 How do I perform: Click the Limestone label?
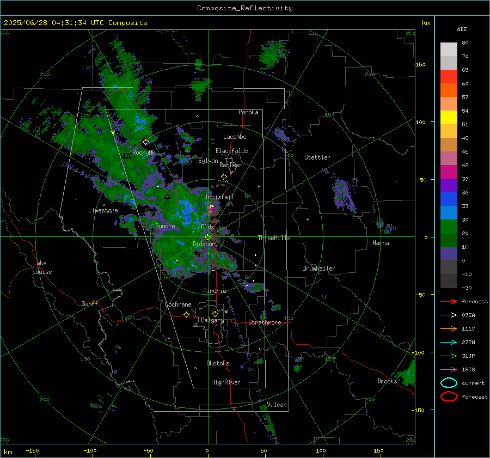click(103, 210)
